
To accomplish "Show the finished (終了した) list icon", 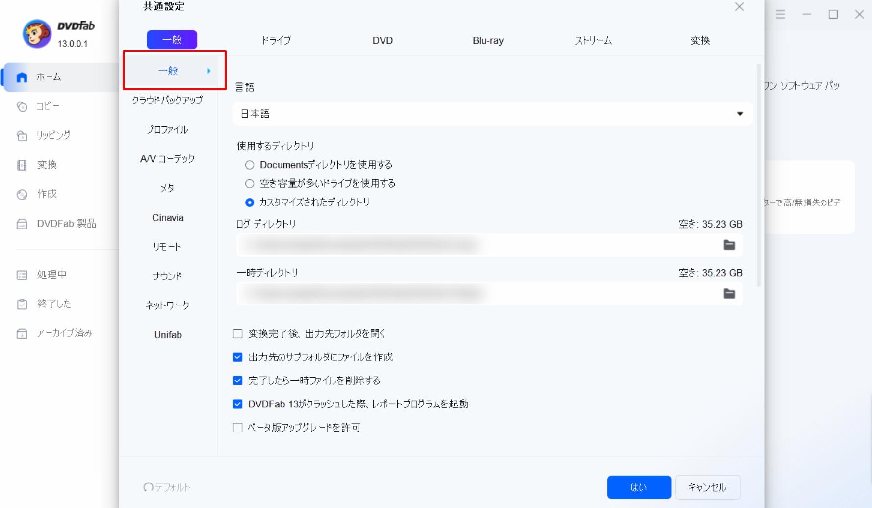I will (22, 305).
